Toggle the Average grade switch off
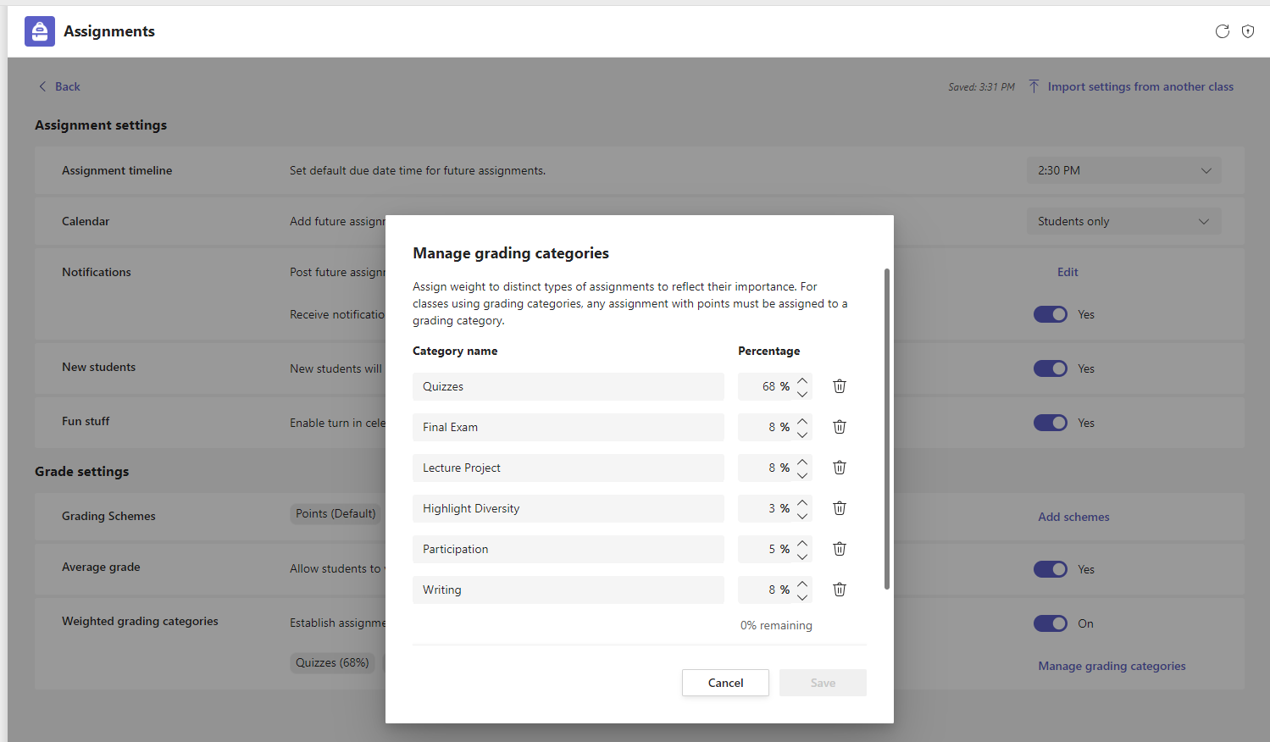The height and width of the screenshot is (742, 1270). tap(1050, 569)
